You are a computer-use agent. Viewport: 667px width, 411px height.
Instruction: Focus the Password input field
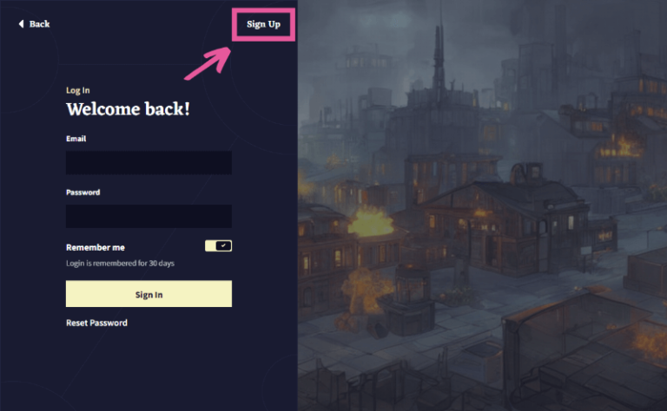pos(149,216)
